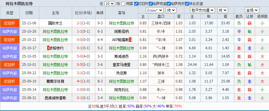Click score 1-1(0-1) against 阿斯塔纳
This screenshot has width=269, height=111.
[83, 31]
